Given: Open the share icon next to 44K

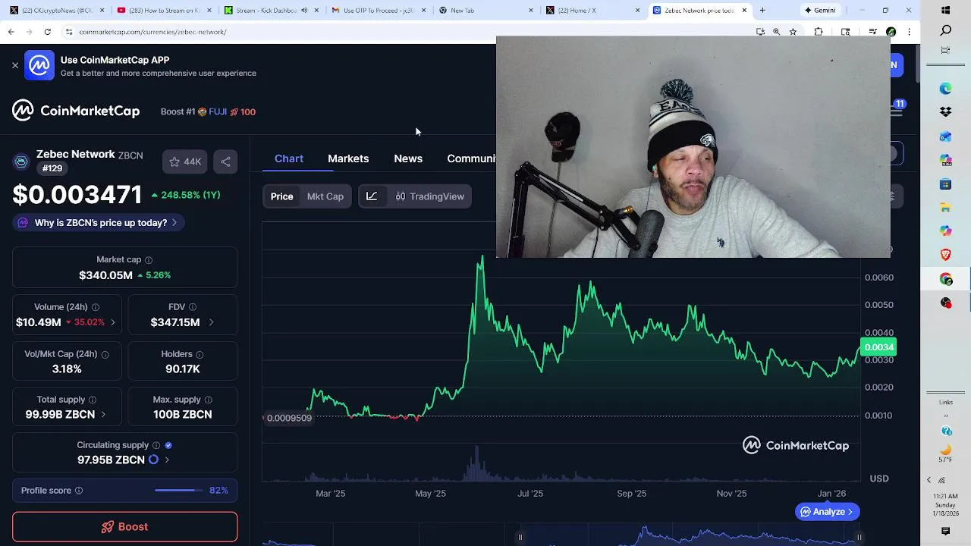Looking at the screenshot, I should (x=225, y=162).
